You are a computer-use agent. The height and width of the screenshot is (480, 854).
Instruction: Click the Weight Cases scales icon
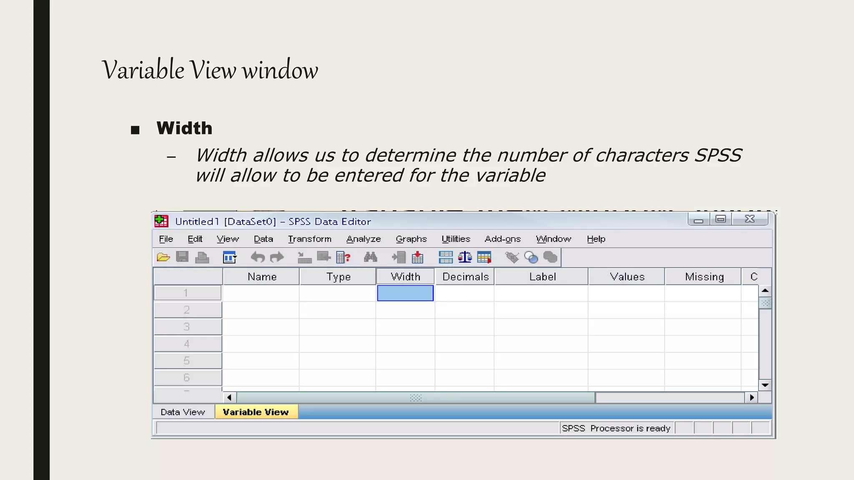(x=465, y=257)
